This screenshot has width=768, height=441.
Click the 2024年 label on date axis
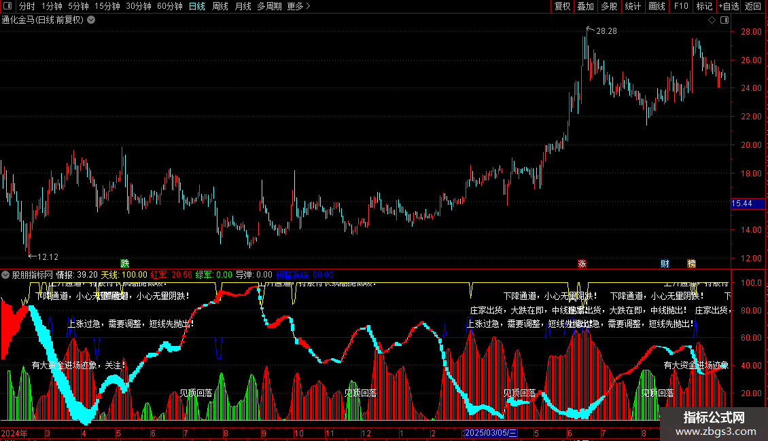14,433
